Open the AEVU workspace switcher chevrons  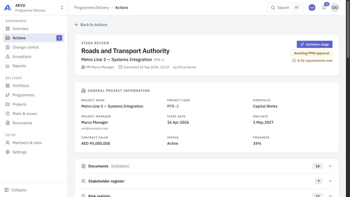(x=62, y=8)
